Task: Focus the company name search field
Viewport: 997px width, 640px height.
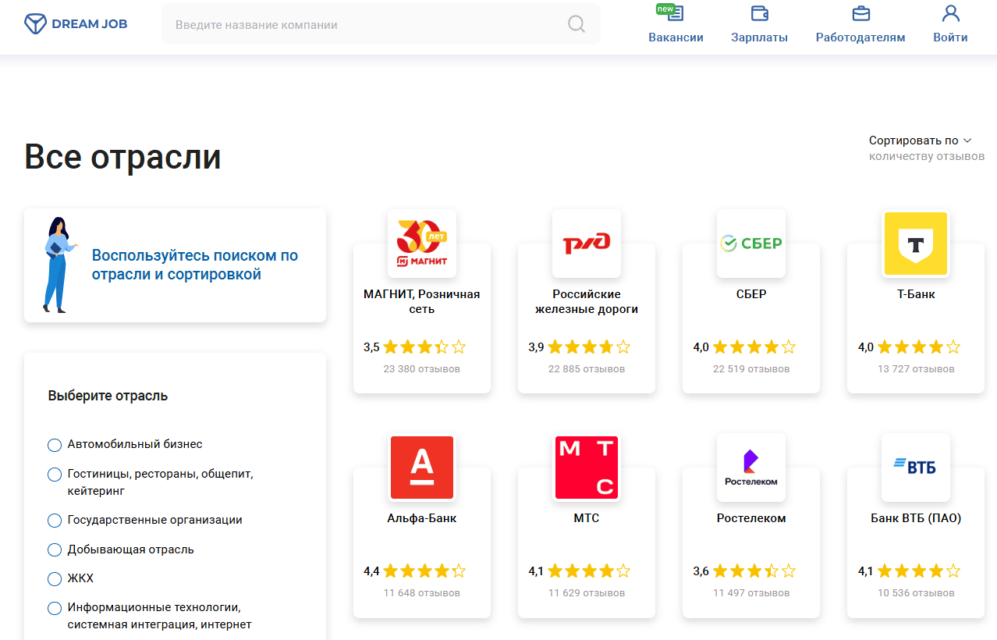Action: [x=381, y=24]
